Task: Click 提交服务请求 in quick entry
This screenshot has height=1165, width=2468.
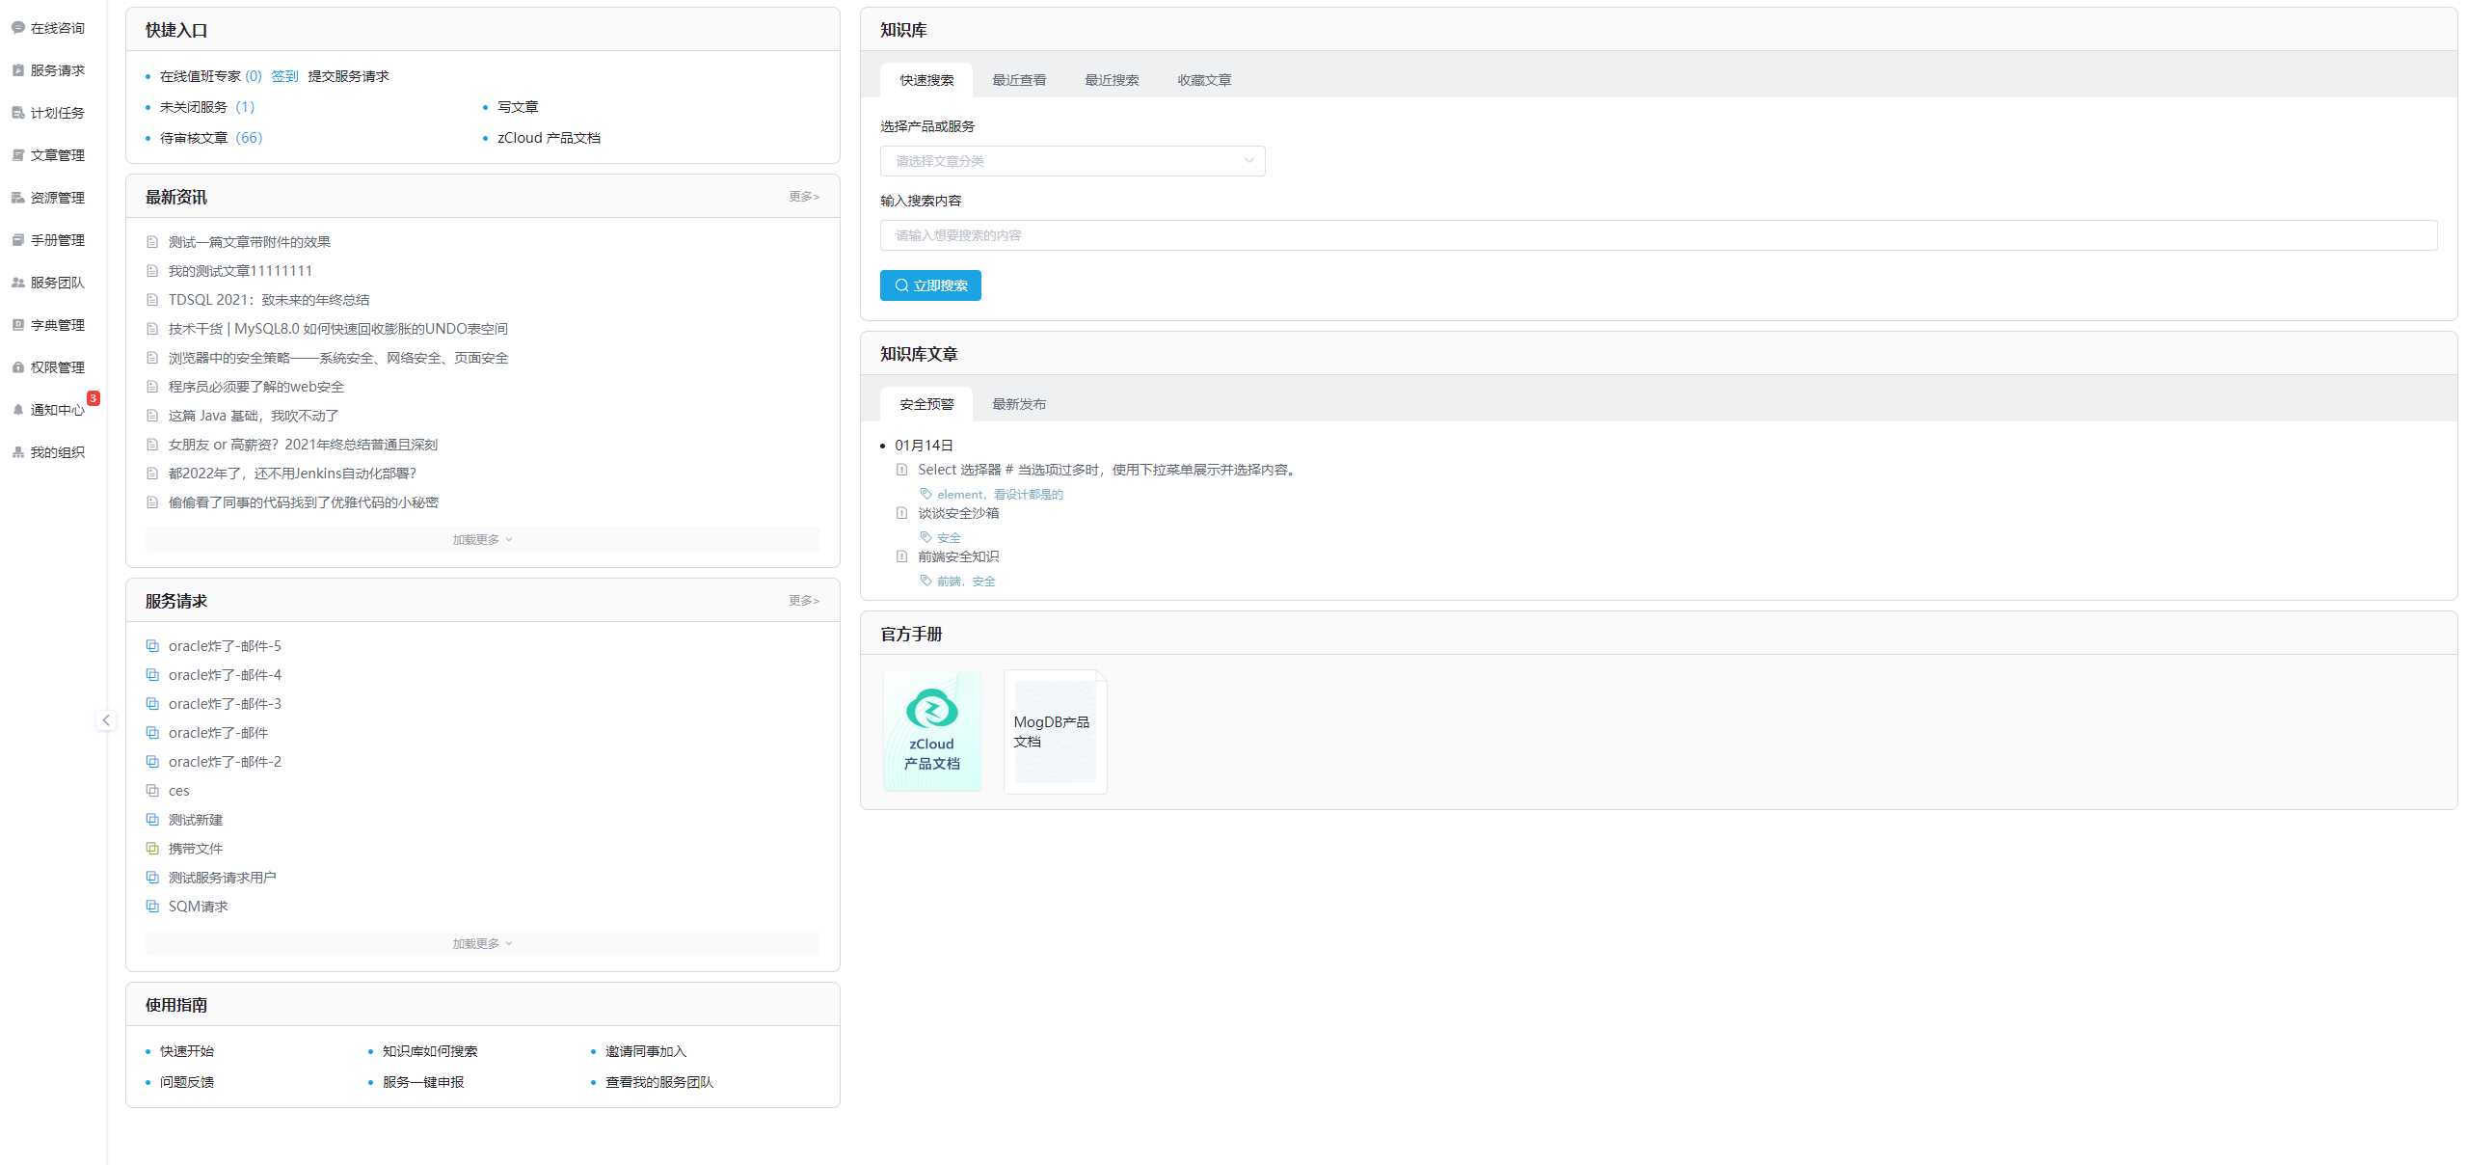Action: click(x=348, y=76)
